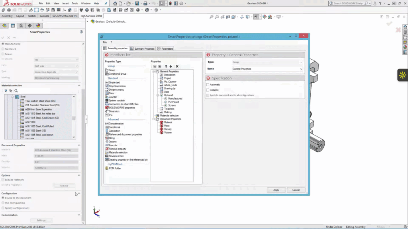Screen dimensions: 408x229
Task: Click the Cancel button in settings dialog
Action: [x=296, y=190]
